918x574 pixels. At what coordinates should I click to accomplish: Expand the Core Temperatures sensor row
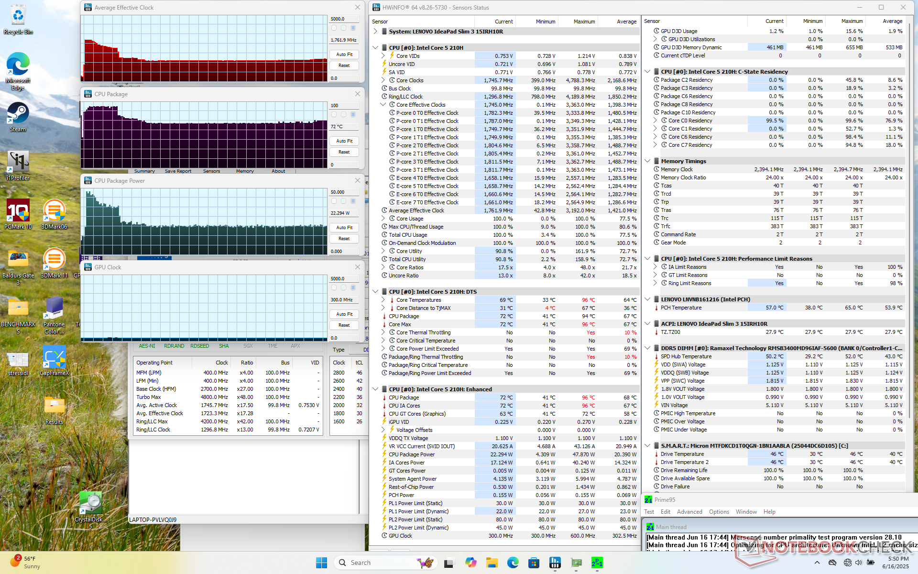[x=383, y=300]
